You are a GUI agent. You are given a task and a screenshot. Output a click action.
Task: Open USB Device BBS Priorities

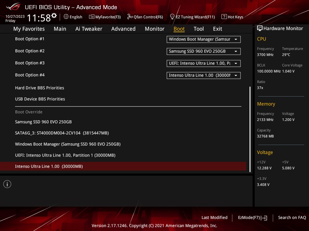click(x=40, y=99)
